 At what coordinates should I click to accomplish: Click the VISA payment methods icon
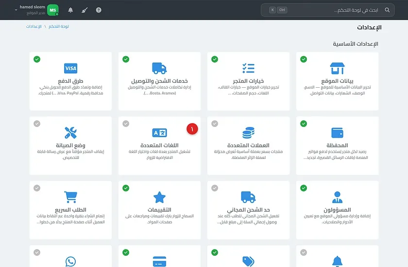70,68
